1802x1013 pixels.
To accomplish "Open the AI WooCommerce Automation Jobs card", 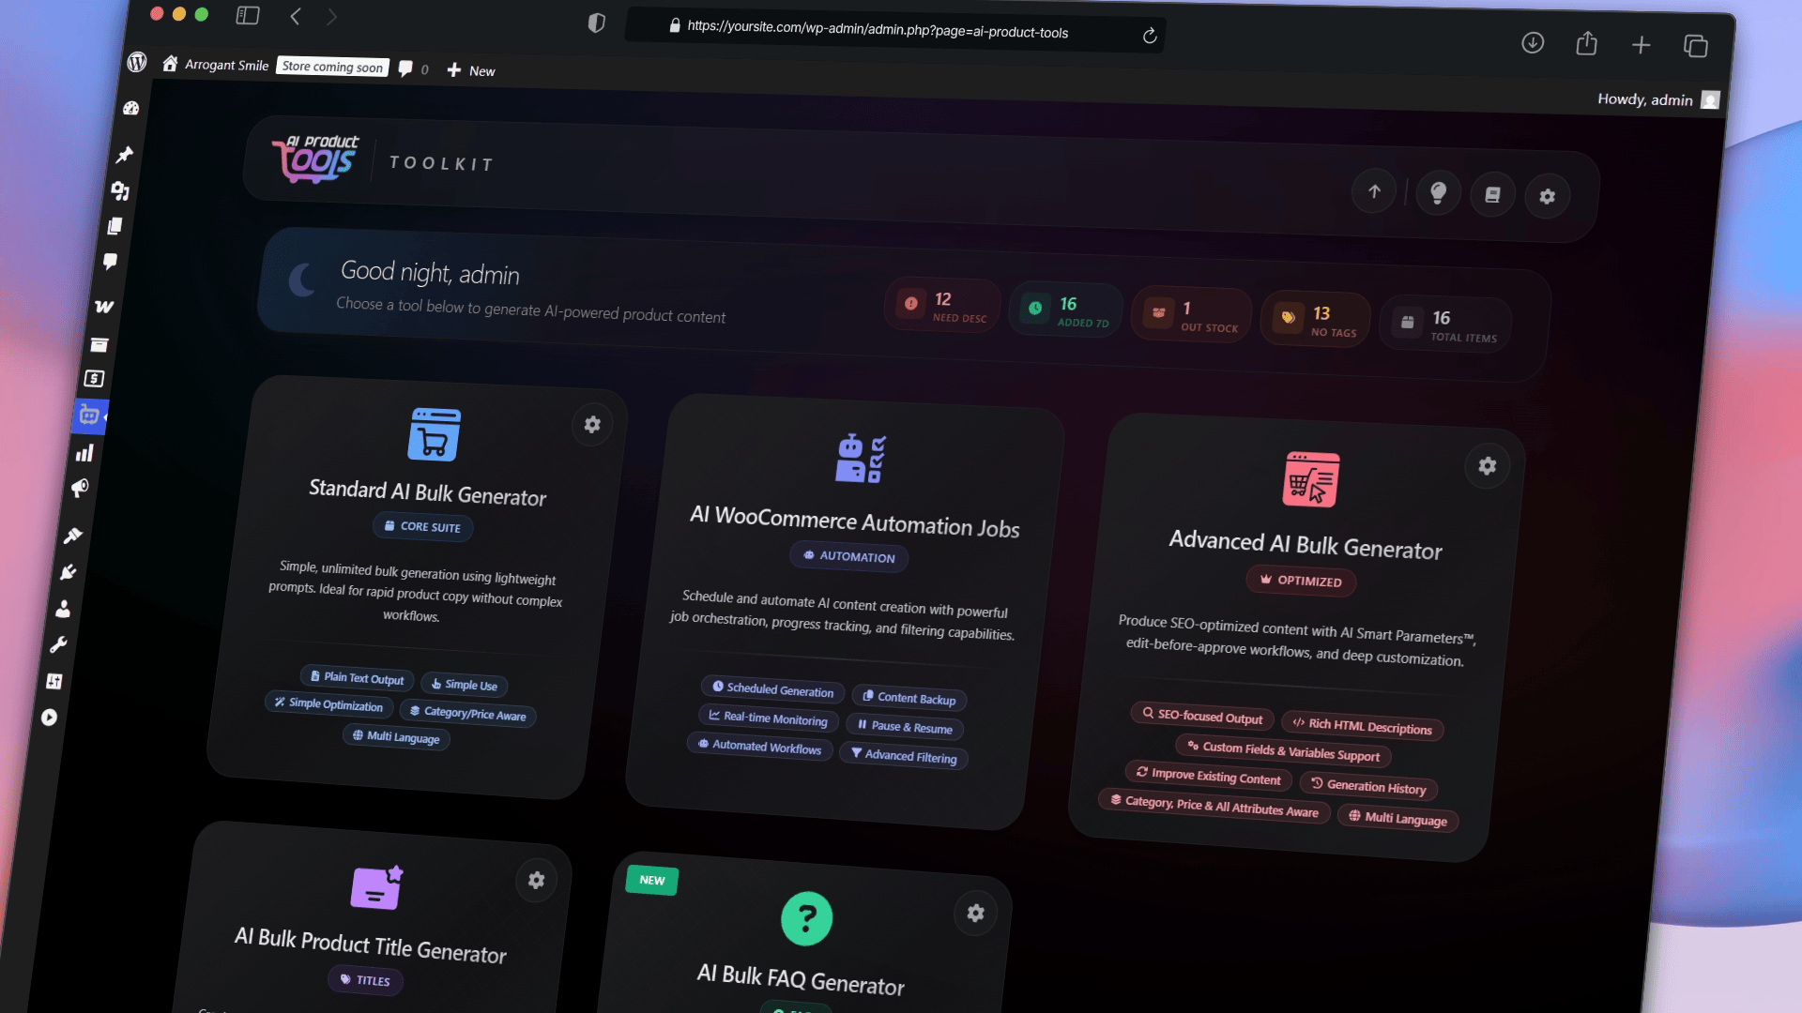I will [853, 522].
